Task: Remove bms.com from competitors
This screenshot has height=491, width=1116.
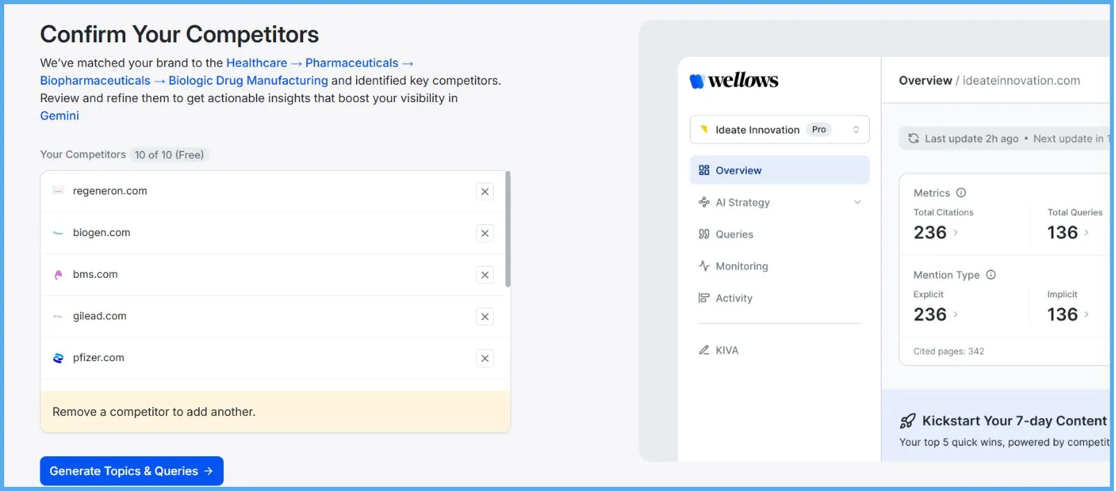Action: tap(485, 275)
